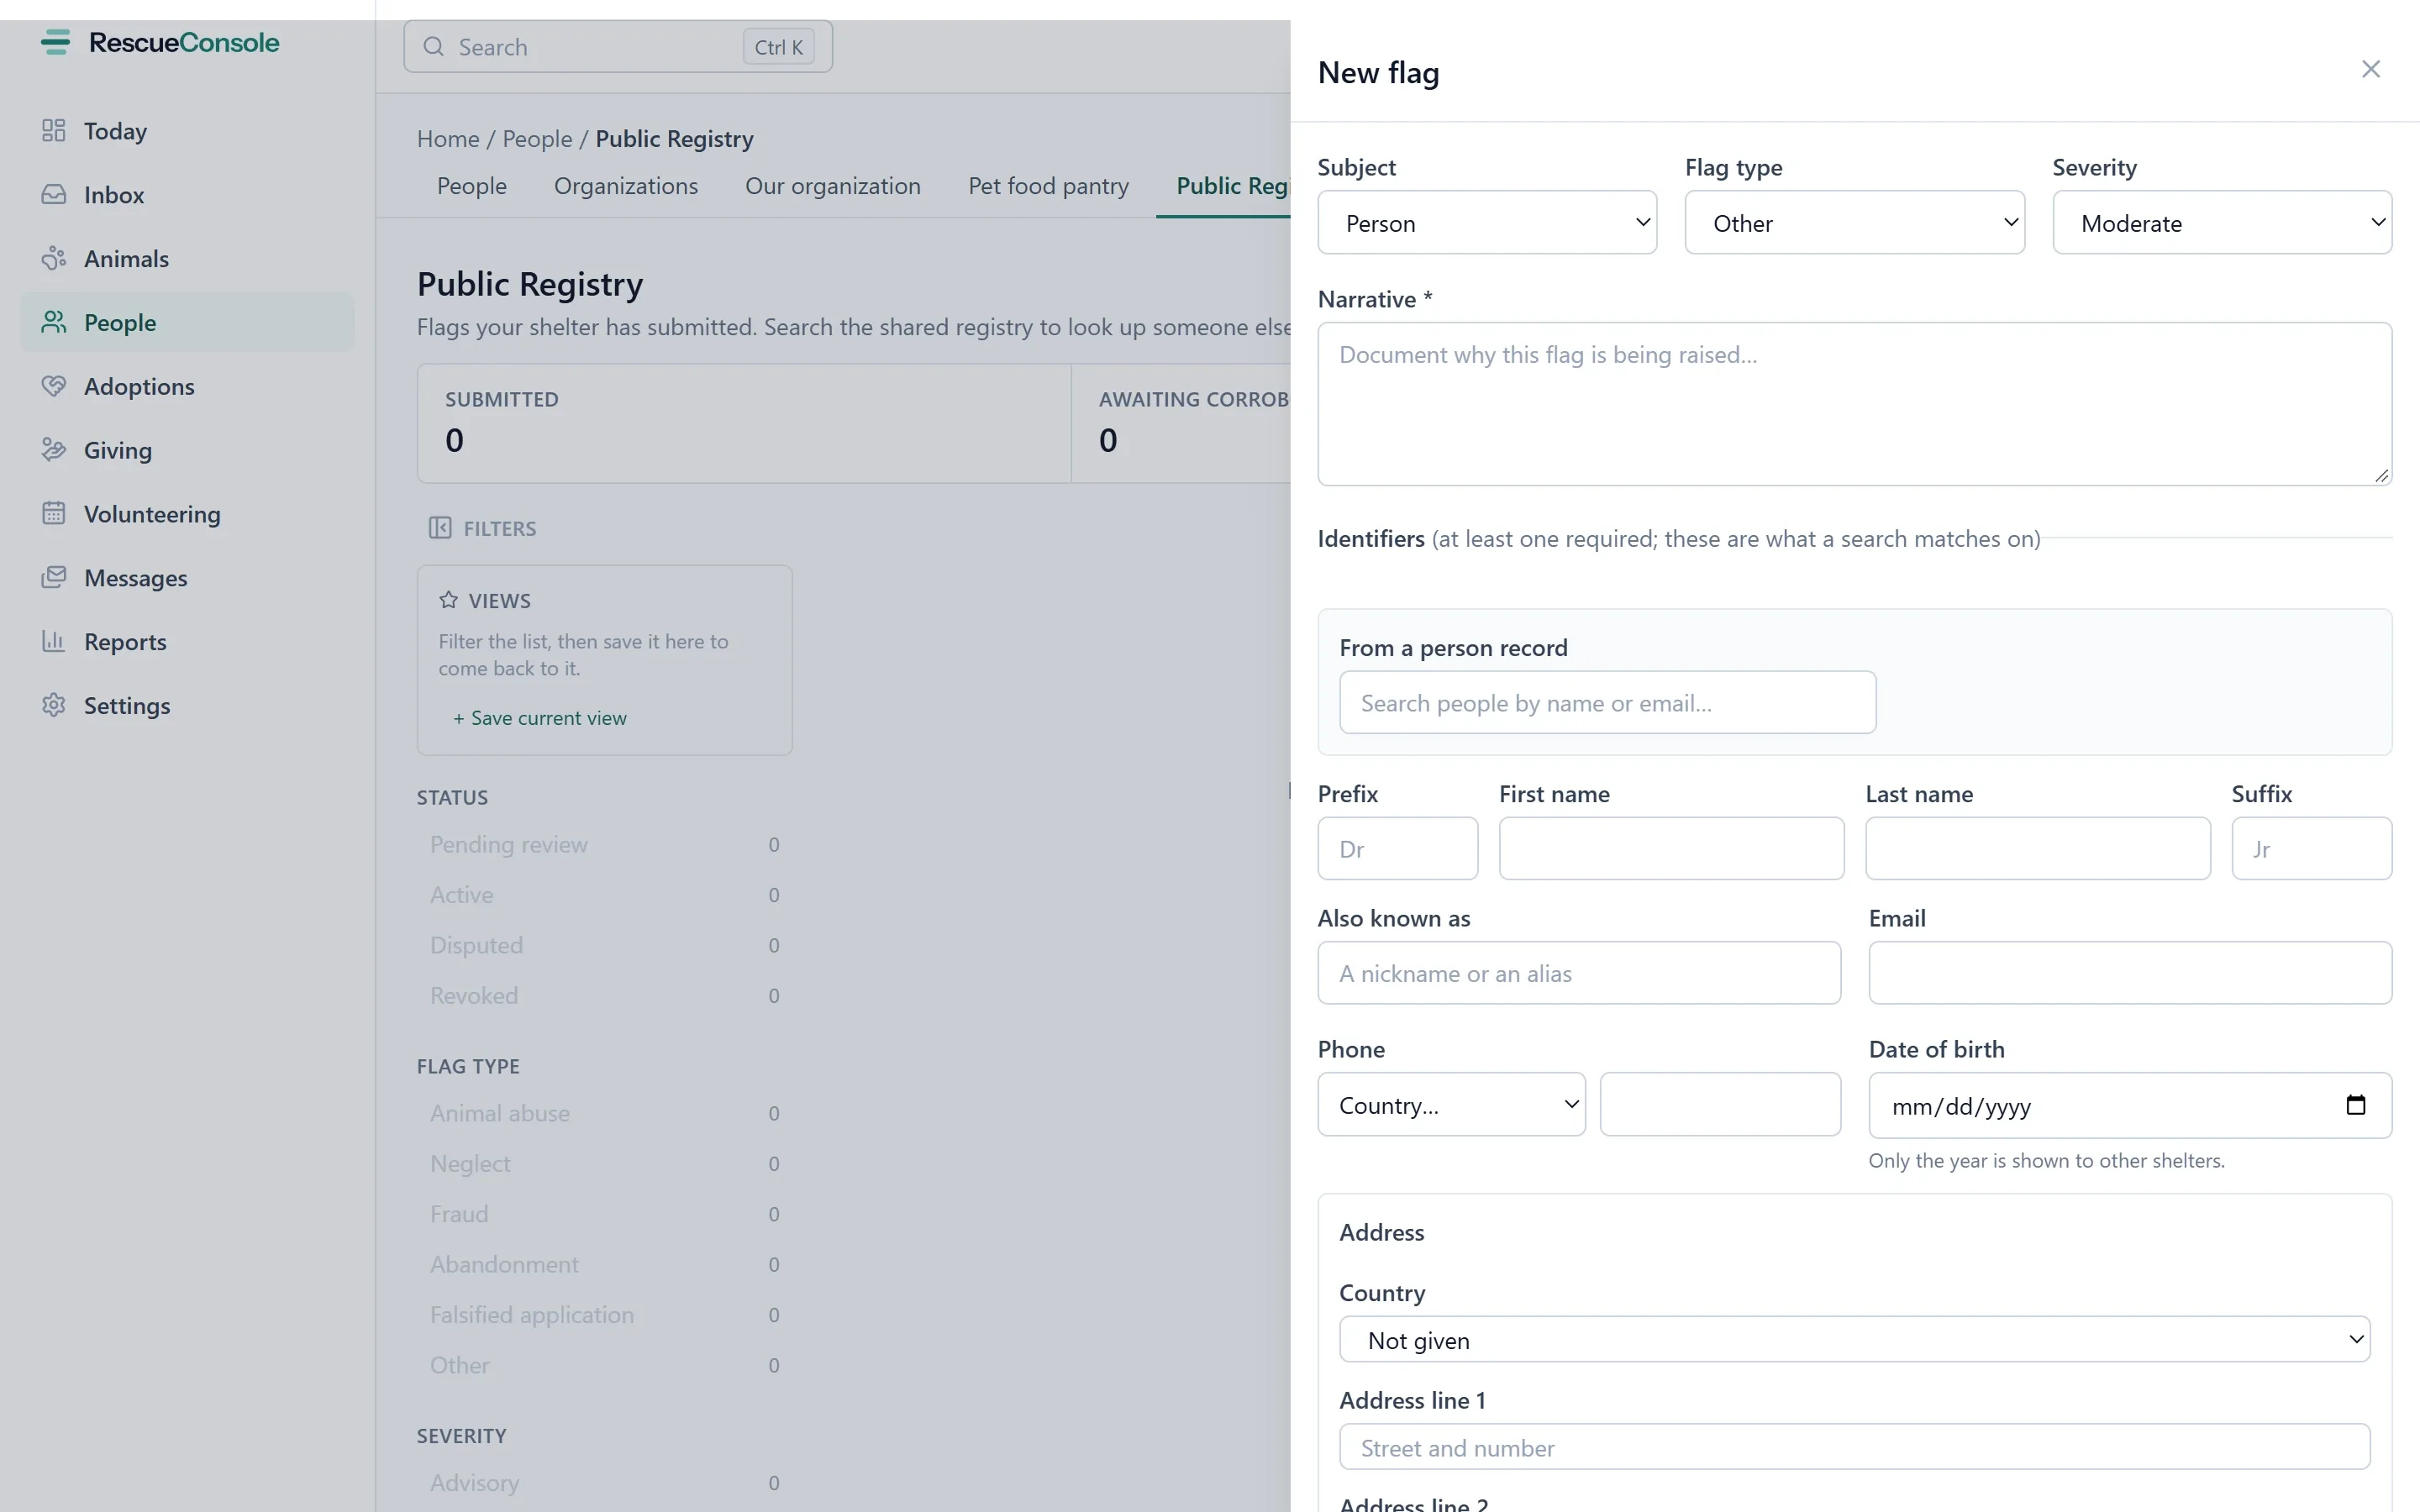
Task: Click the Email input field
Action: 2130,972
